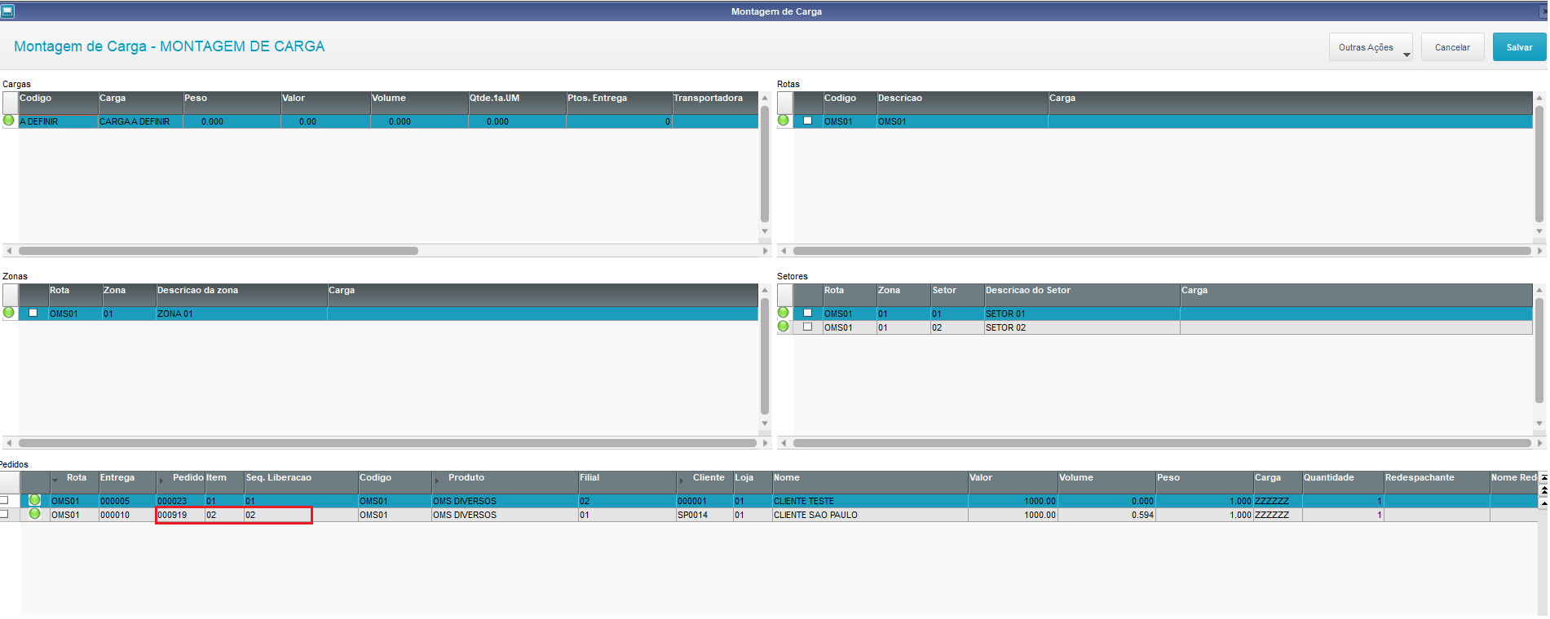Sort Pedidos by Rota column header
Viewport: 1550px width, 619px height.
(74, 482)
